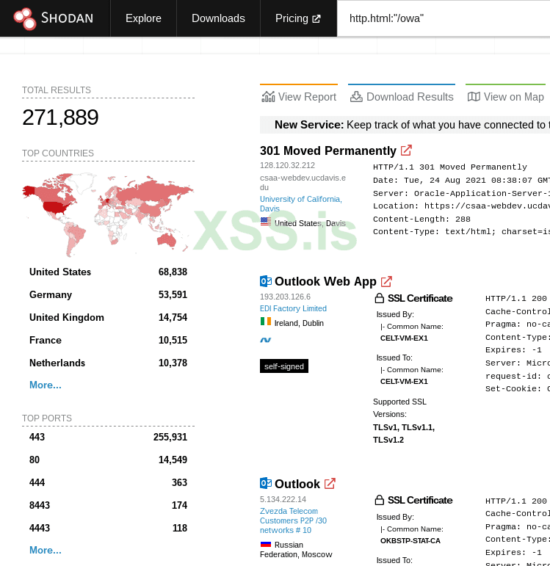Click total results count 271,889

point(60,117)
